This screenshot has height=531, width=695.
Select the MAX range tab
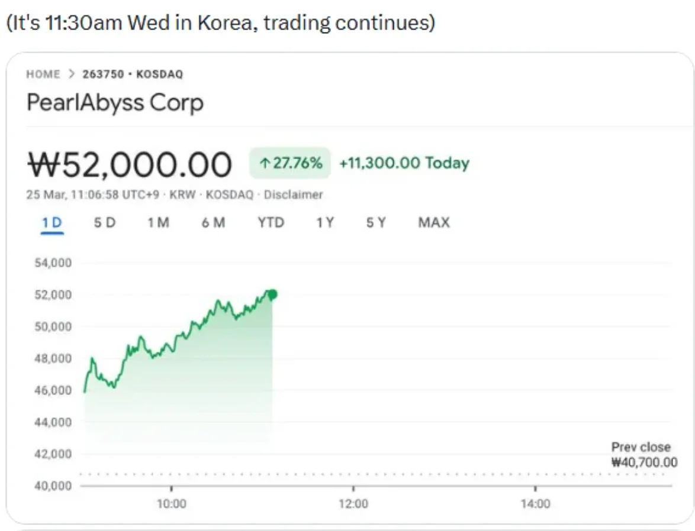[433, 223]
